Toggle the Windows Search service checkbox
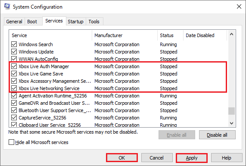This screenshot has height=166, width=246. (14, 44)
